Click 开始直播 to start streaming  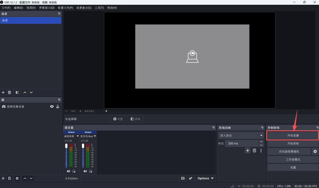293,135
